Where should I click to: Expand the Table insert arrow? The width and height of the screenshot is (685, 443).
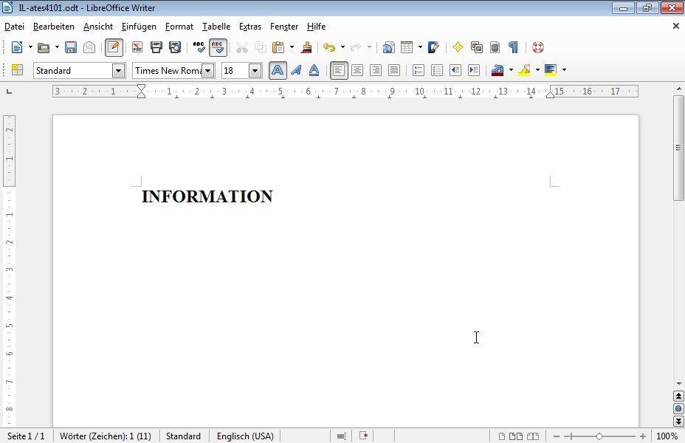click(420, 47)
